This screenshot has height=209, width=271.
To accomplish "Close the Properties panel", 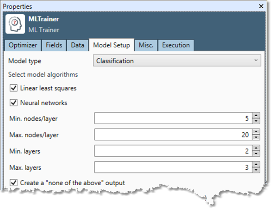I will pos(261,6).
